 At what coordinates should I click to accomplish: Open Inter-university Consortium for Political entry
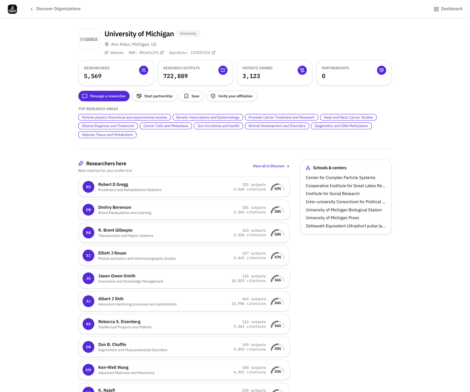pyautogui.click(x=345, y=202)
